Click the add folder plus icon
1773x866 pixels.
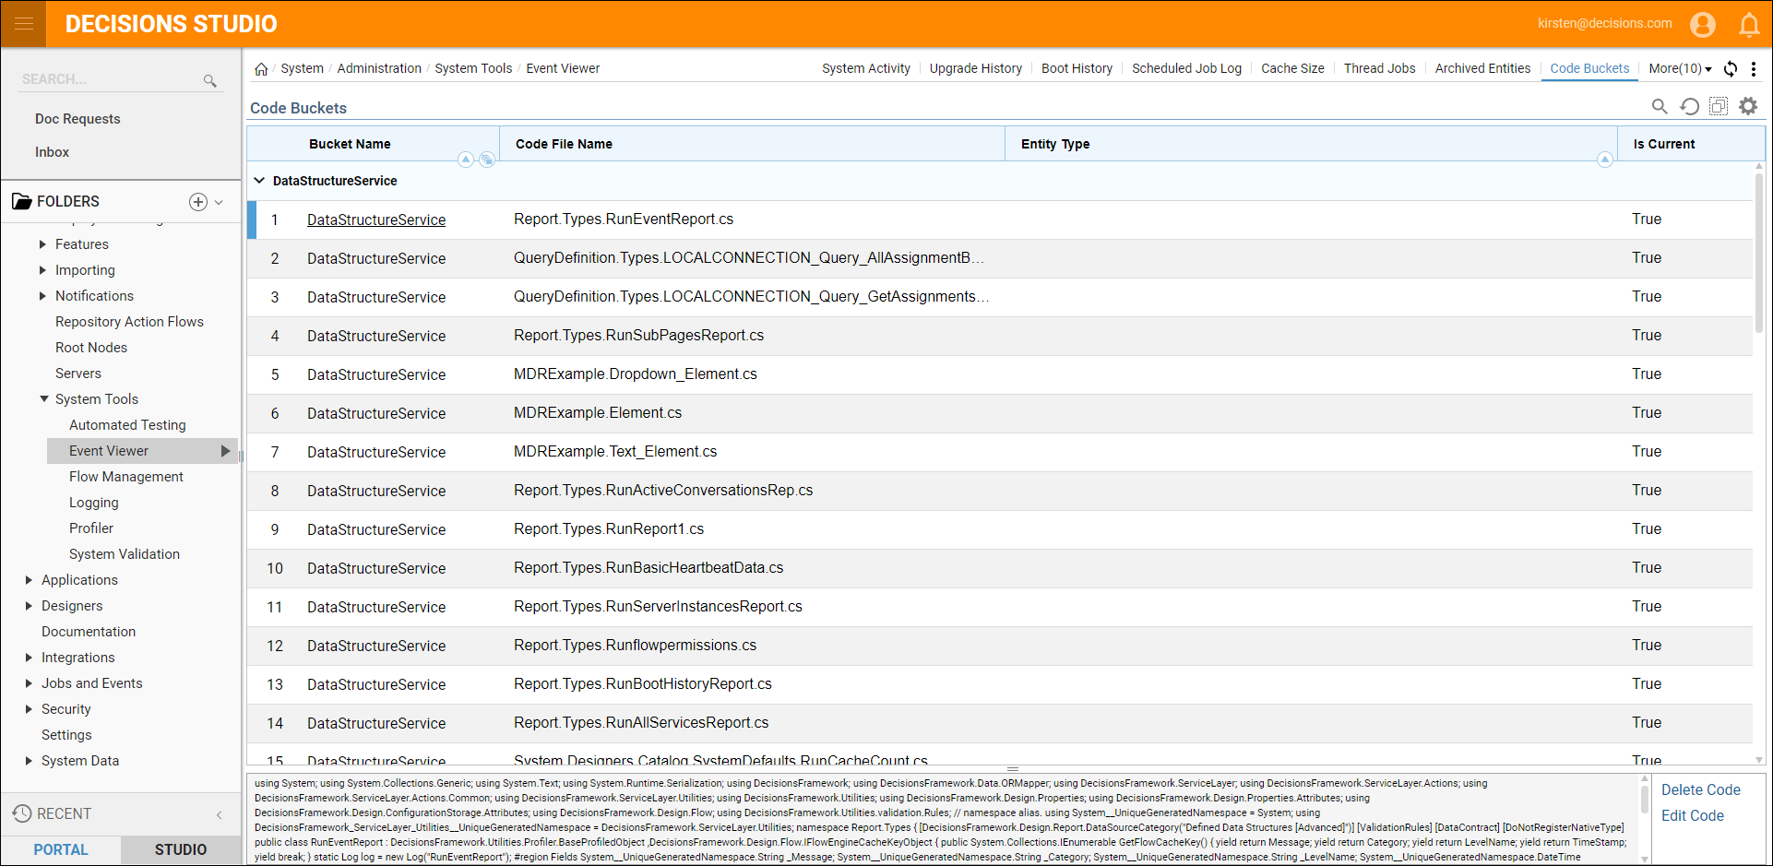pos(198,202)
